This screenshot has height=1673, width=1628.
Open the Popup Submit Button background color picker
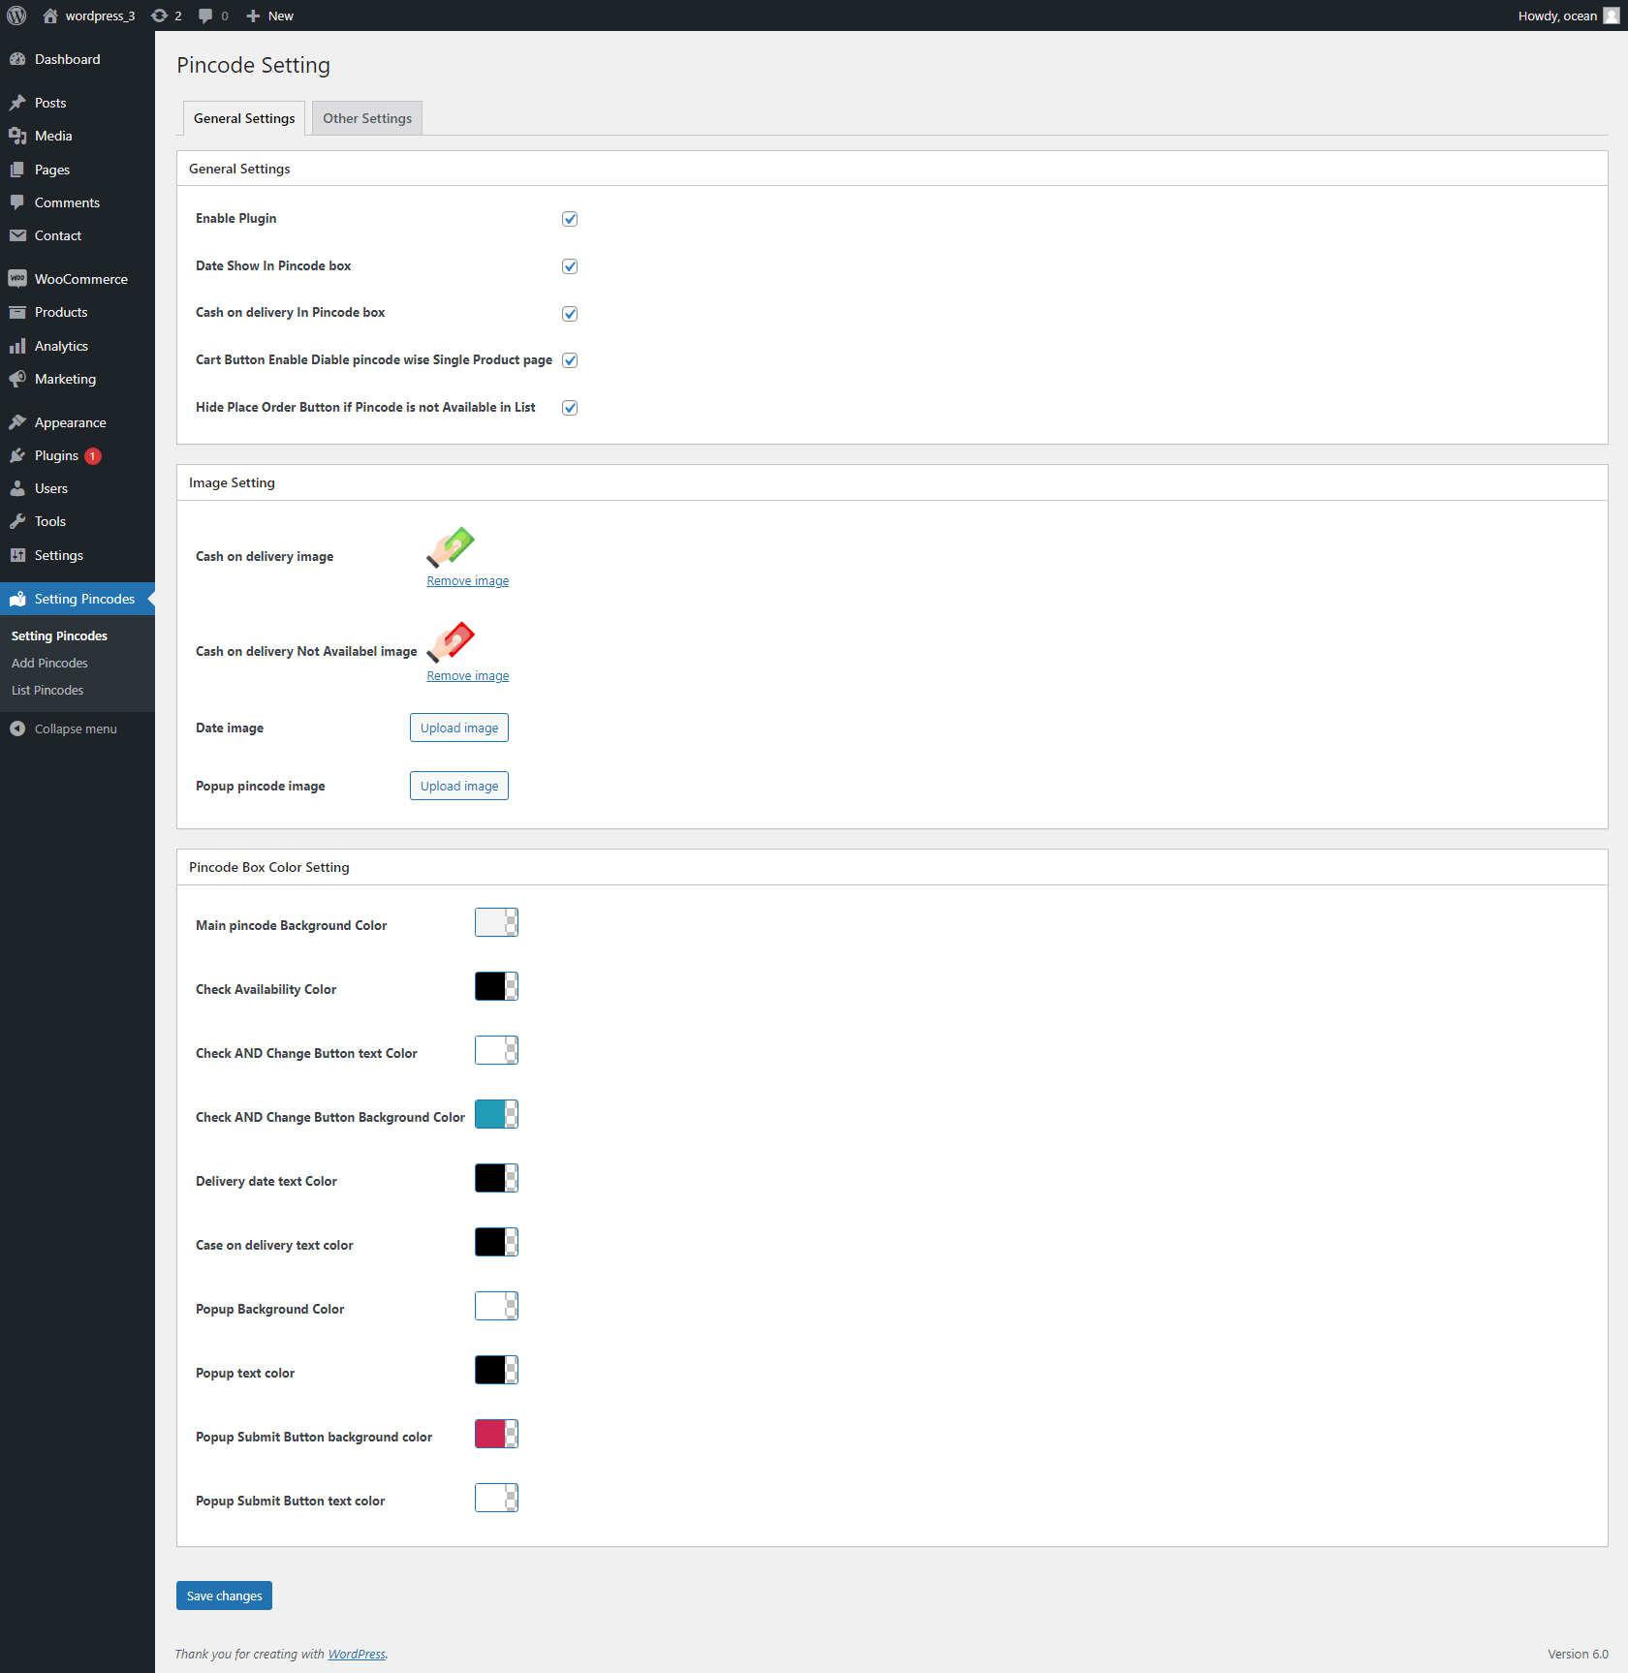(x=496, y=1434)
